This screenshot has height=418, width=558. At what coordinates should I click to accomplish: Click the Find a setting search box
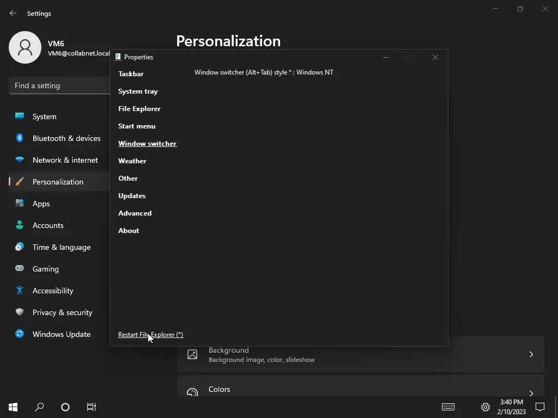59,85
